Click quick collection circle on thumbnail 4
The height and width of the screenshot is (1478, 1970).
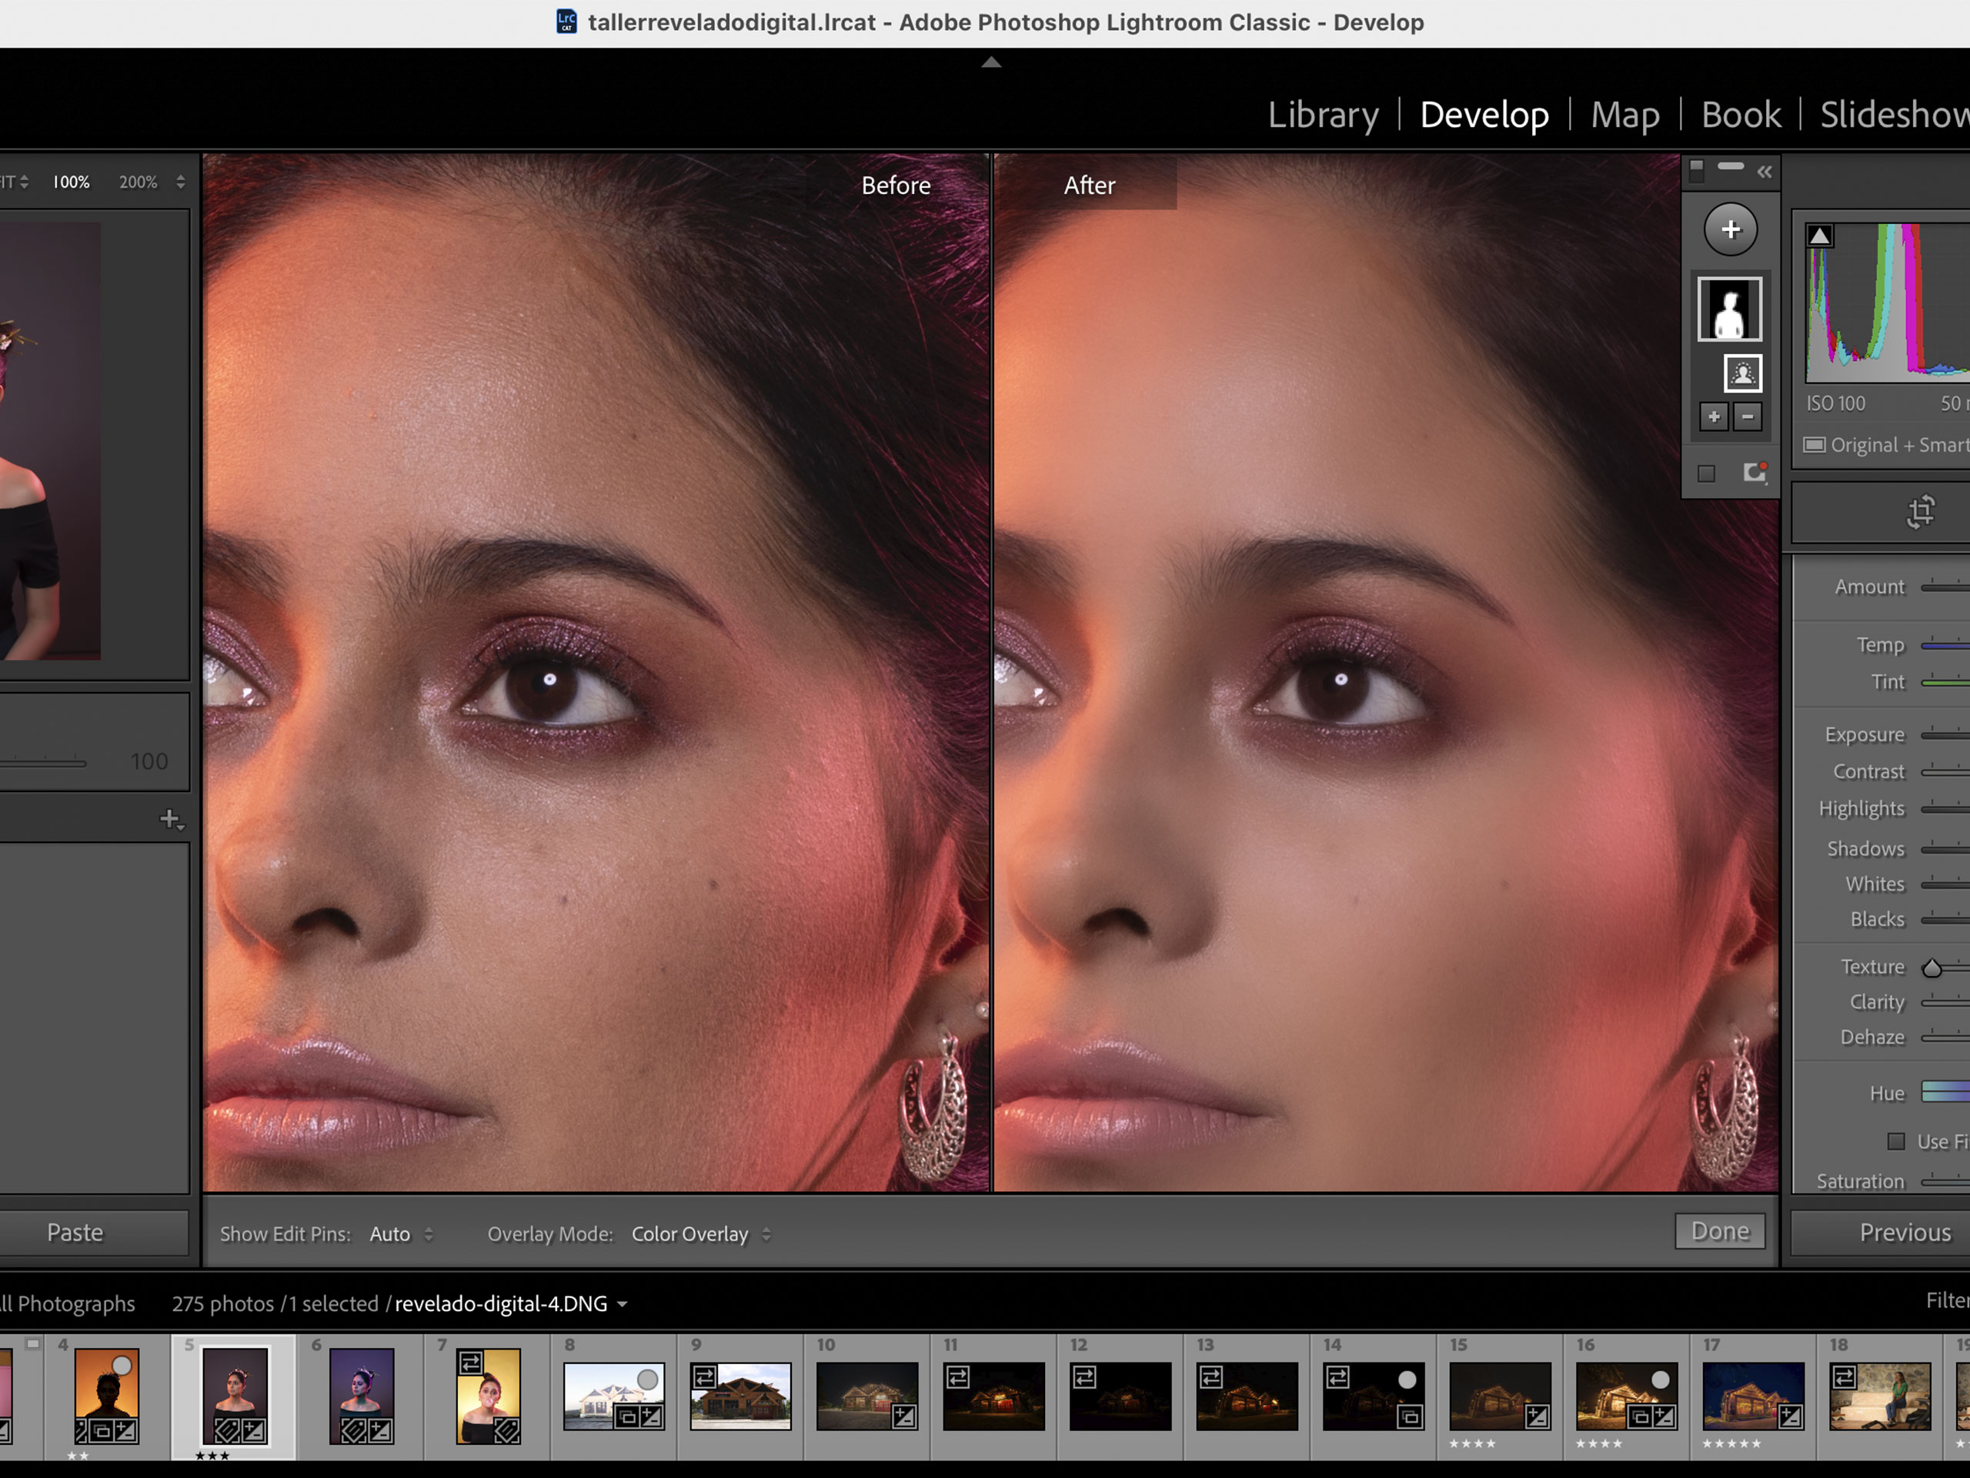(122, 1366)
